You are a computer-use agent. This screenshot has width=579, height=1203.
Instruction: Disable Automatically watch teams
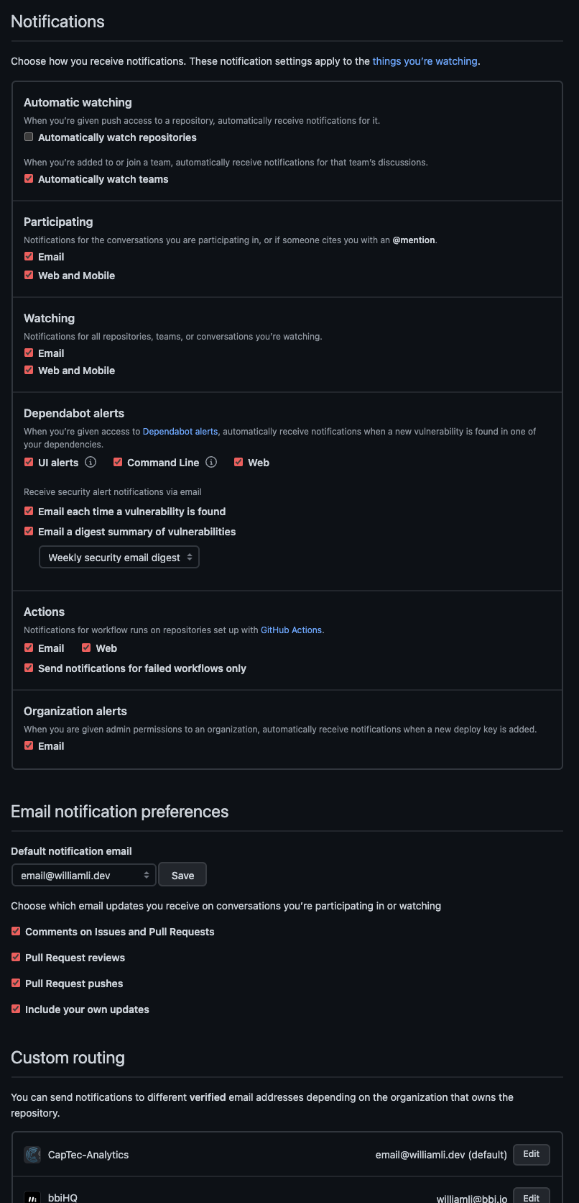tap(29, 178)
